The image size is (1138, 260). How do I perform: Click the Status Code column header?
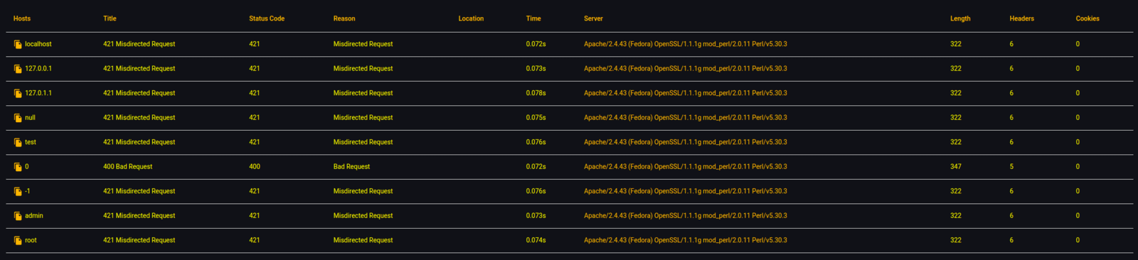267,18
